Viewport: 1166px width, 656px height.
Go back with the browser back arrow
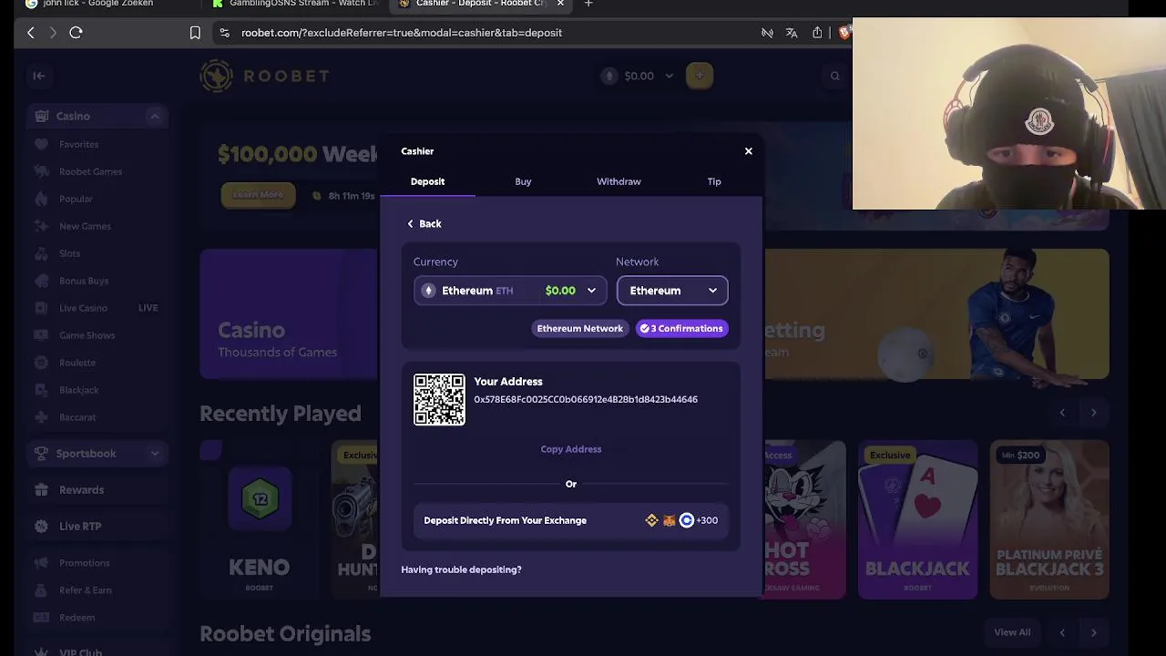[x=31, y=33]
